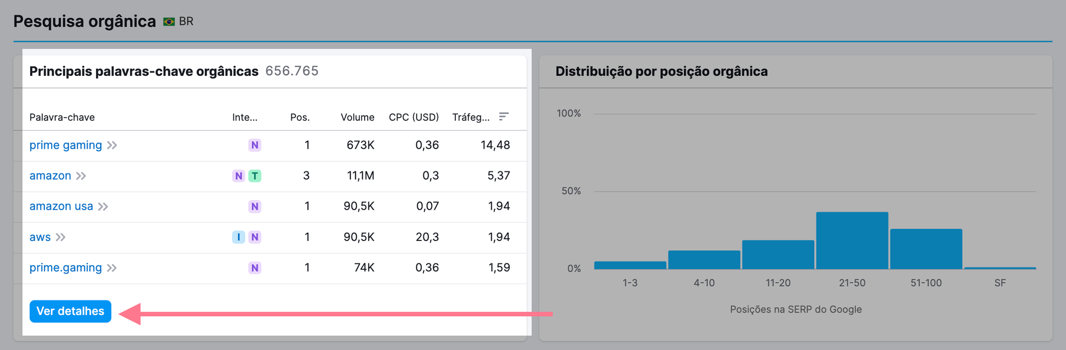Click T intent badge in amazon row
The image size is (1066, 350).
click(x=255, y=176)
